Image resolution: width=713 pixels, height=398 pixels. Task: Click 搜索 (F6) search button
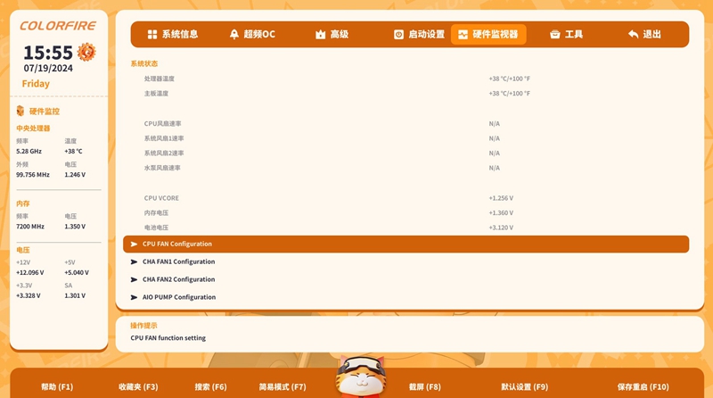click(210, 386)
